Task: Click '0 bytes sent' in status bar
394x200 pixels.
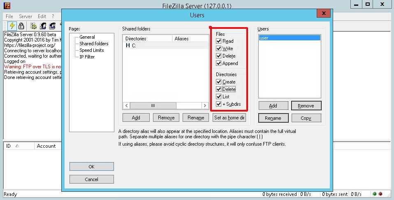Action: click(335, 194)
